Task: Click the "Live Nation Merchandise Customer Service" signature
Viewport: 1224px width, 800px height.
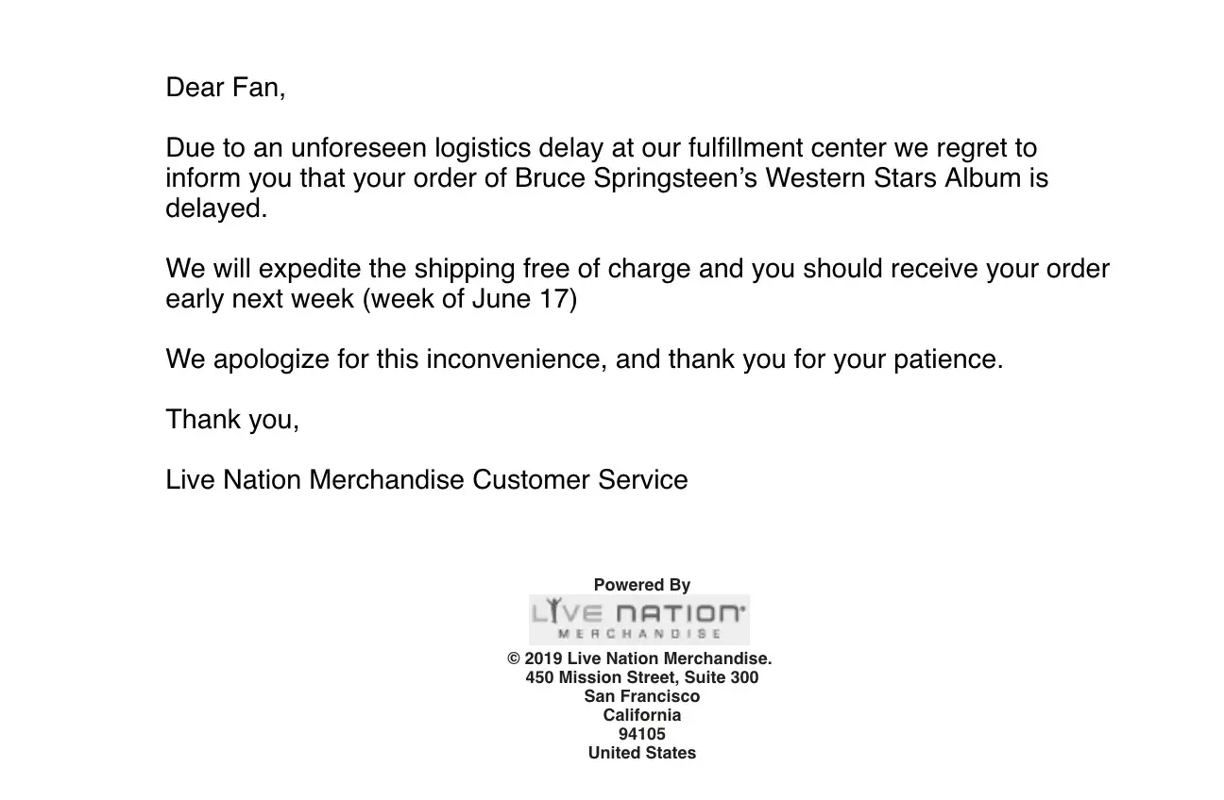Action: (427, 480)
